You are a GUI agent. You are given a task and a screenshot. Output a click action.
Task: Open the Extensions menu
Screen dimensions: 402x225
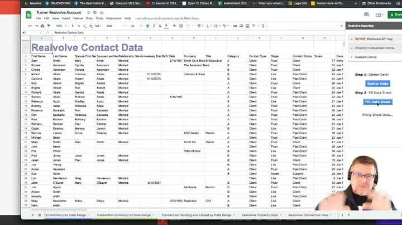pyautogui.click(x=113, y=18)
